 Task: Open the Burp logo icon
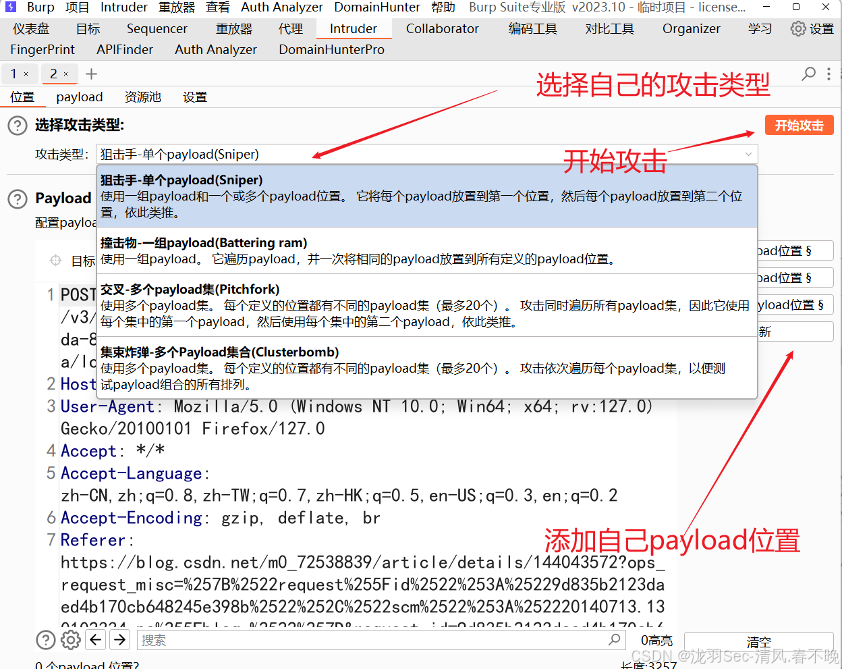tap(10, 7)
